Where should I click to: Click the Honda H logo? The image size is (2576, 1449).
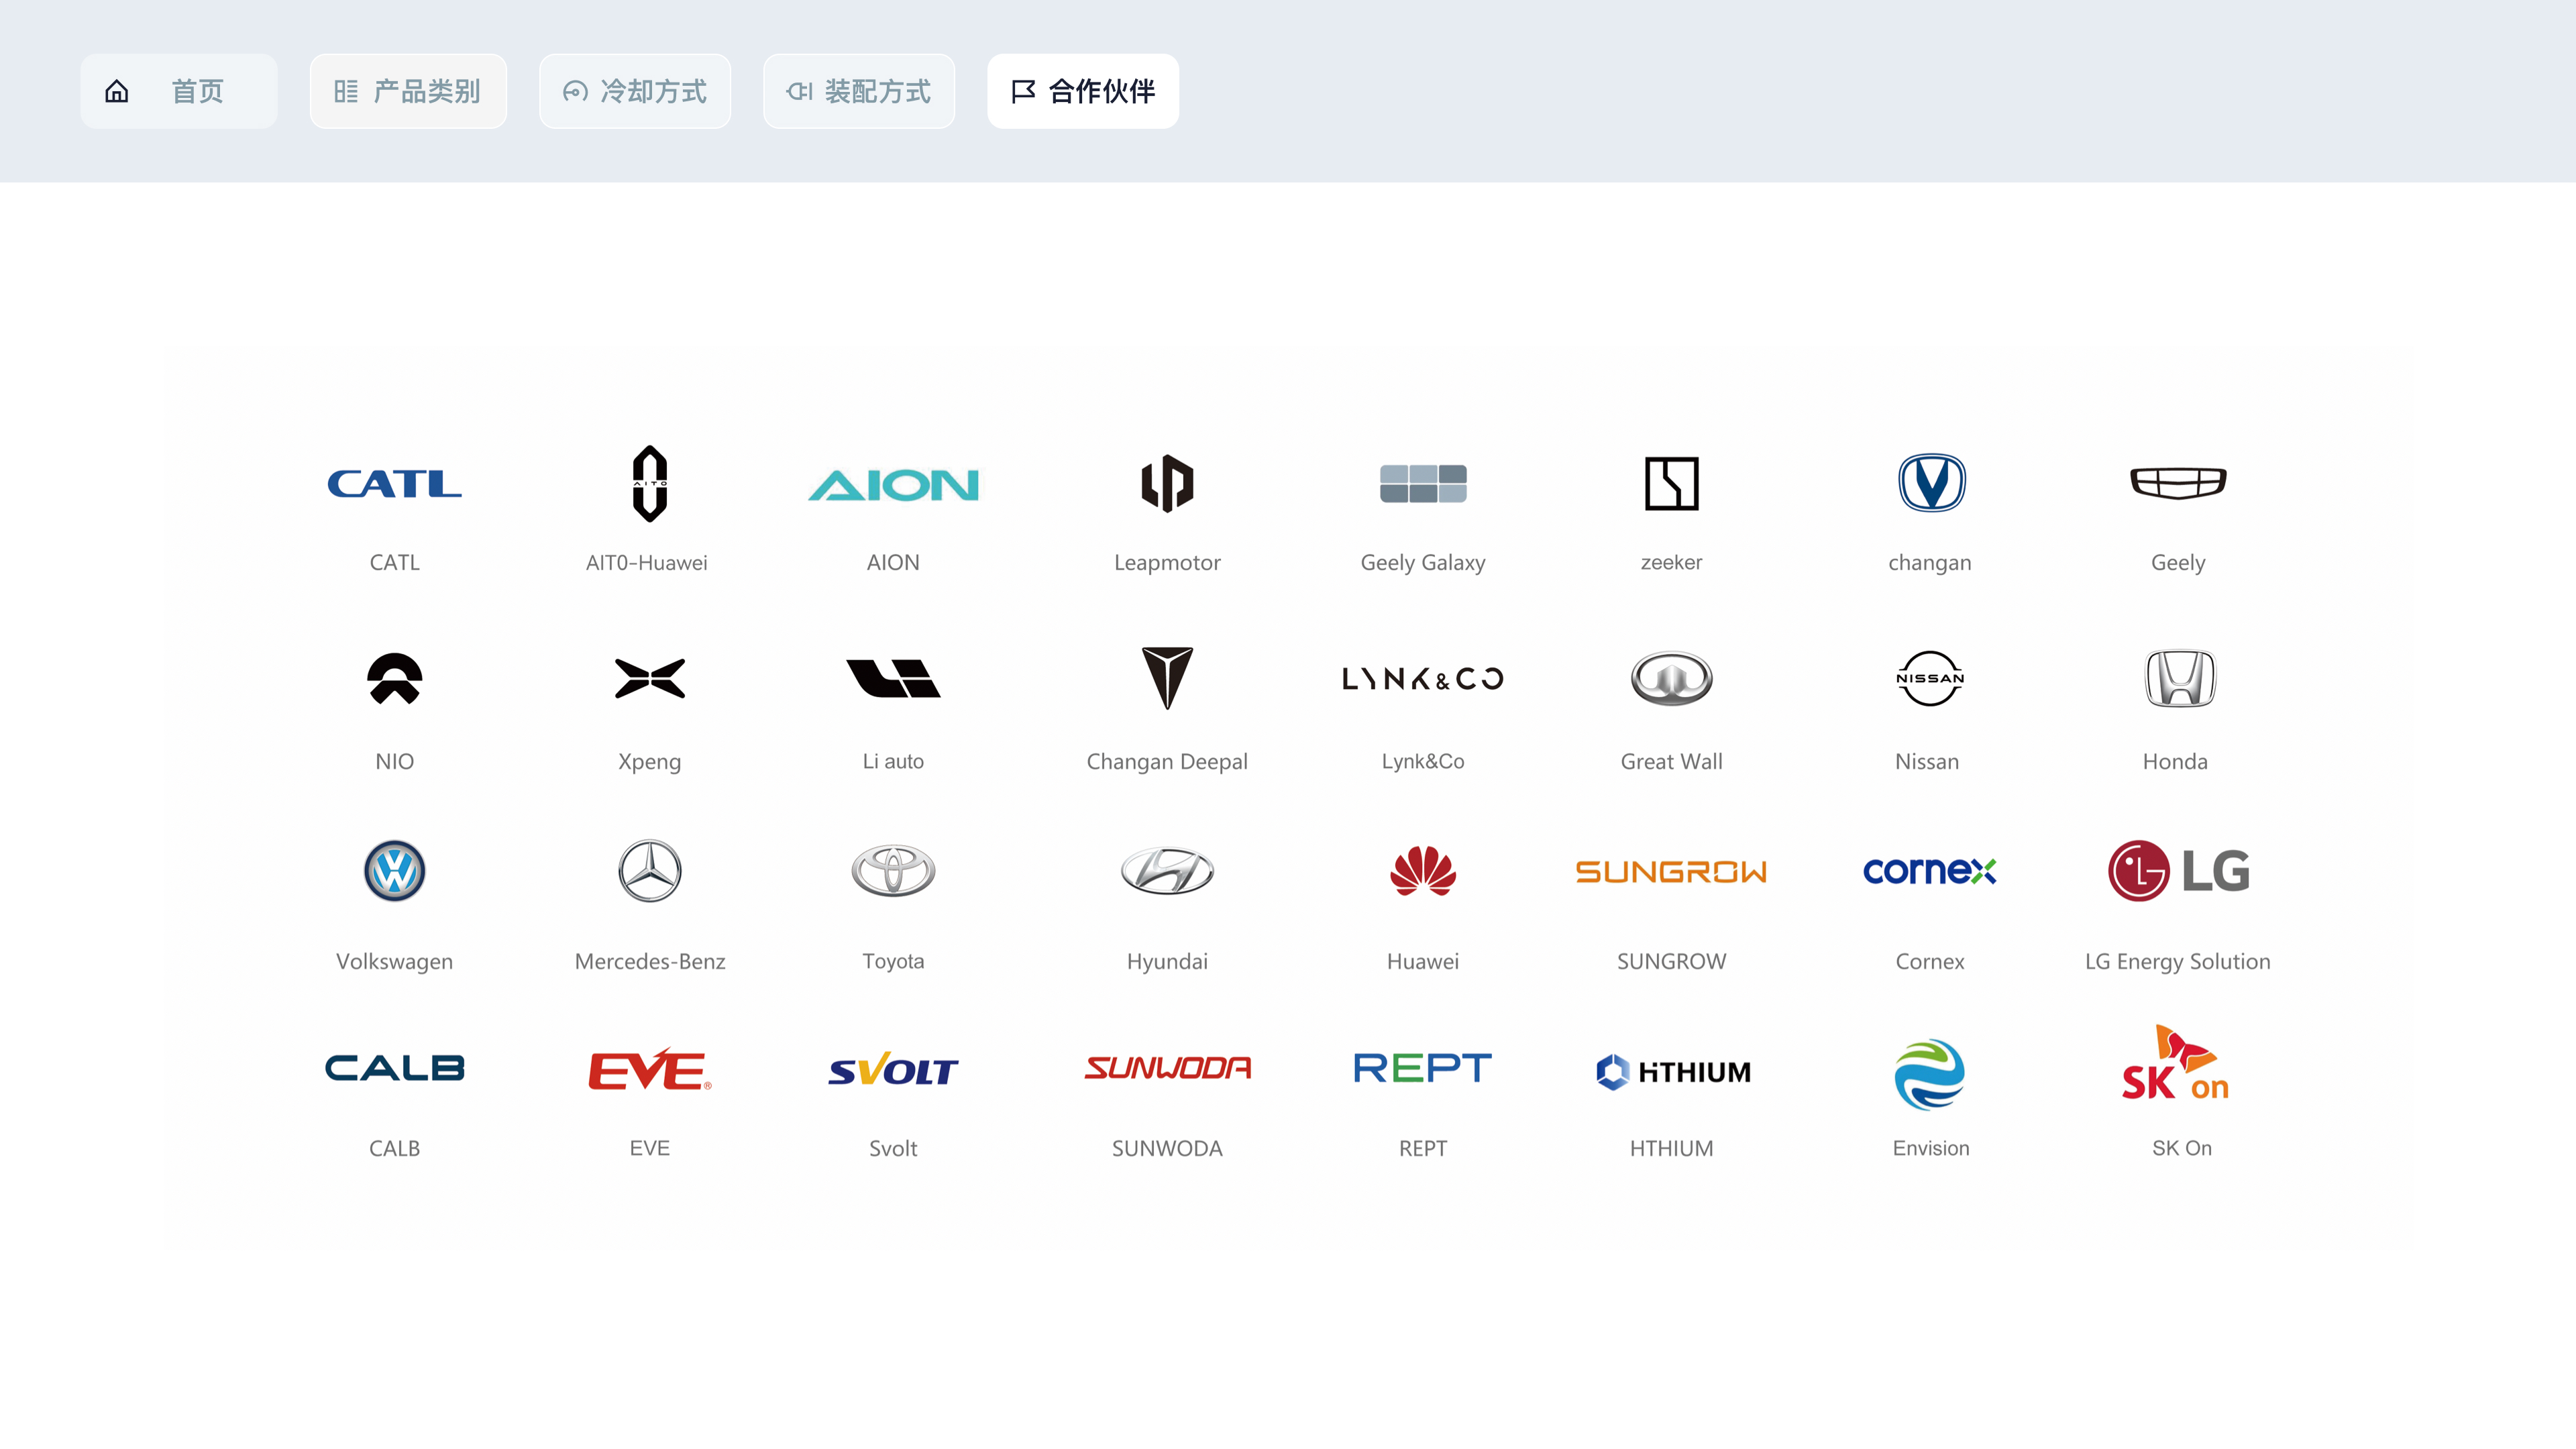(2180, 679)
